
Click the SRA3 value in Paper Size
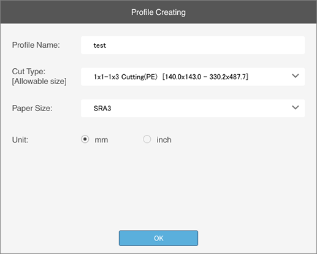coord(102,109)
